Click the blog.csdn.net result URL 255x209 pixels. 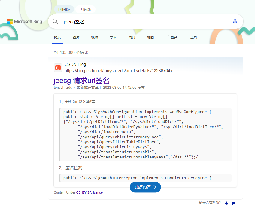click(118, 71)
